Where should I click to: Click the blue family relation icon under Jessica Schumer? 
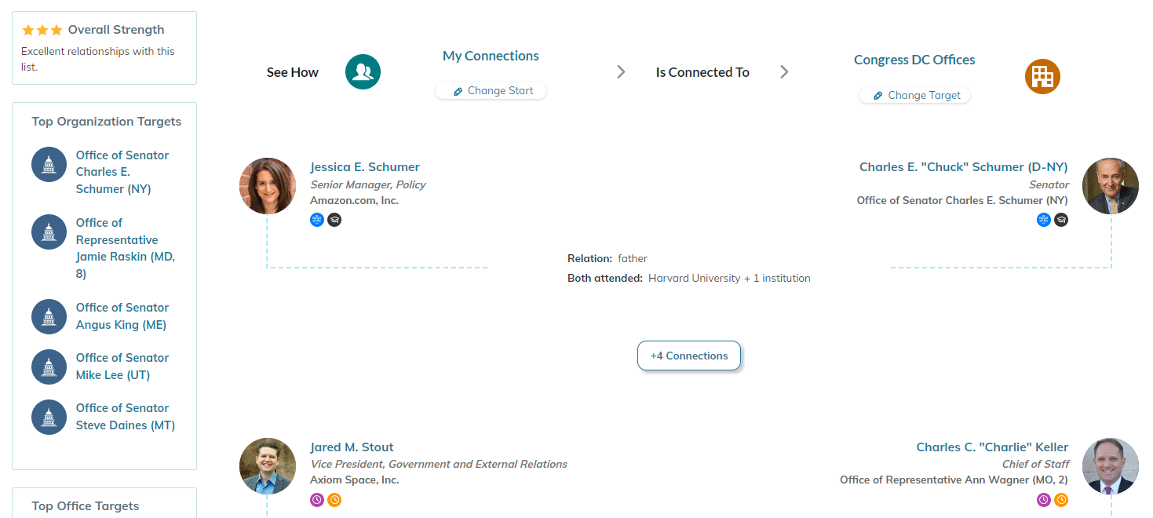(x=317, y=220)
